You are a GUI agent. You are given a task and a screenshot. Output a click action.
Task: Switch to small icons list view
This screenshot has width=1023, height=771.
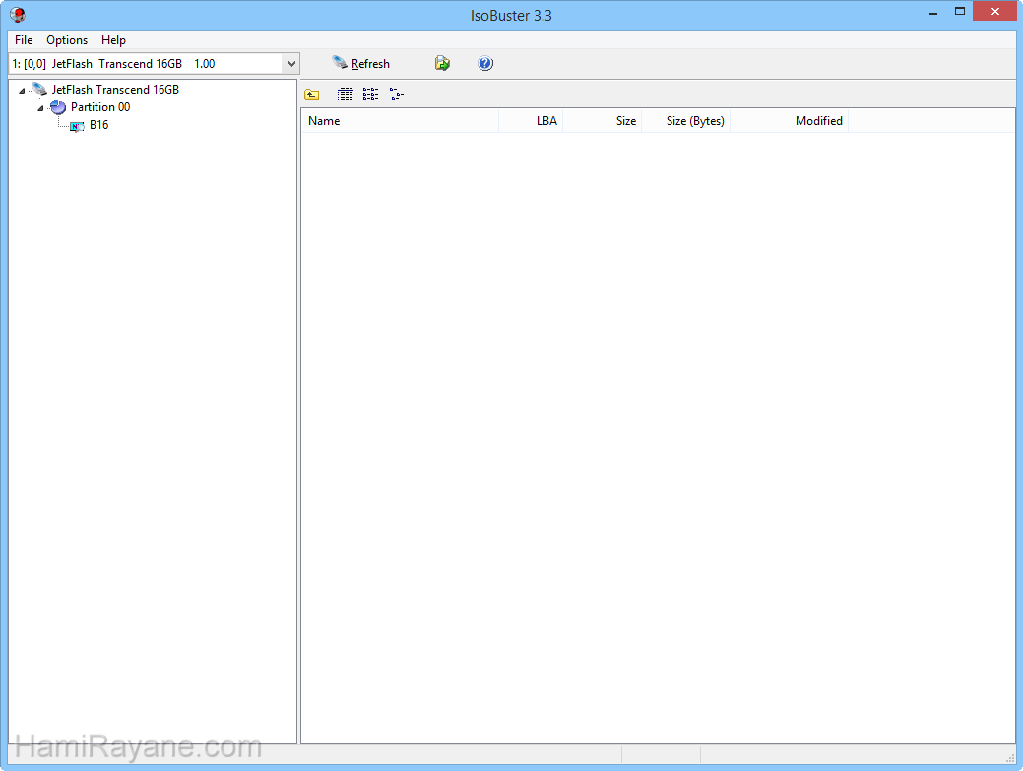click(370, 95)
